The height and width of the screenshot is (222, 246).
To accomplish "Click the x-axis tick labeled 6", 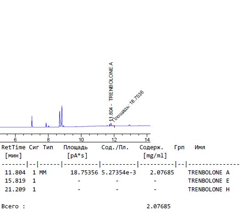I will point(15,140).
